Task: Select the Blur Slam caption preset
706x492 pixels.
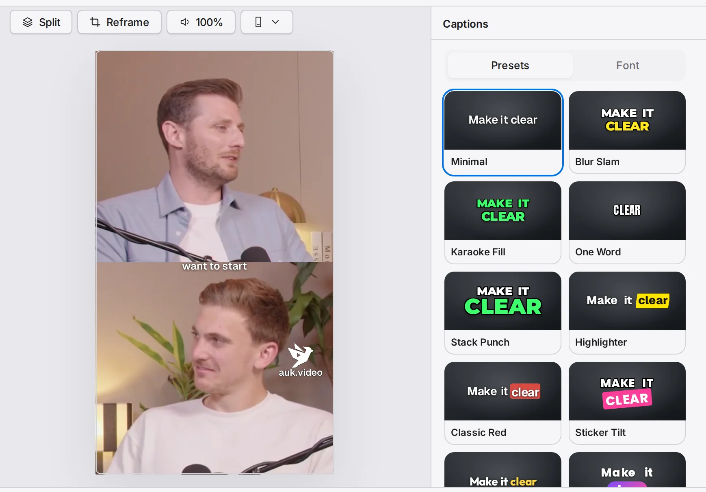Action: pos(627,133)
